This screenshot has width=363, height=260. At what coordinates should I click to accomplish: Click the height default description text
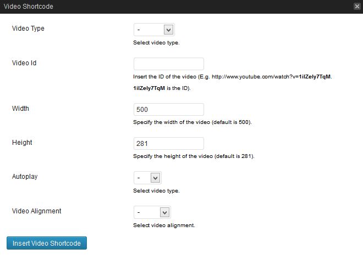pyautogui.click(x=194, y=156)
